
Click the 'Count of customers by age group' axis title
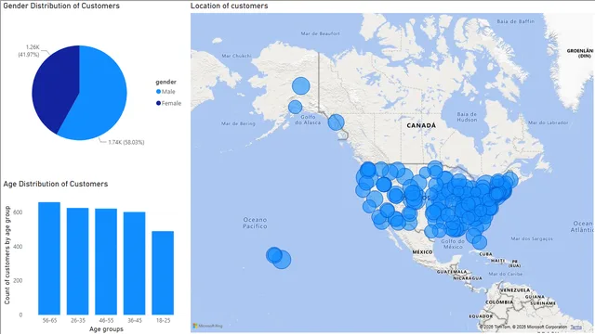pos(7,255)
